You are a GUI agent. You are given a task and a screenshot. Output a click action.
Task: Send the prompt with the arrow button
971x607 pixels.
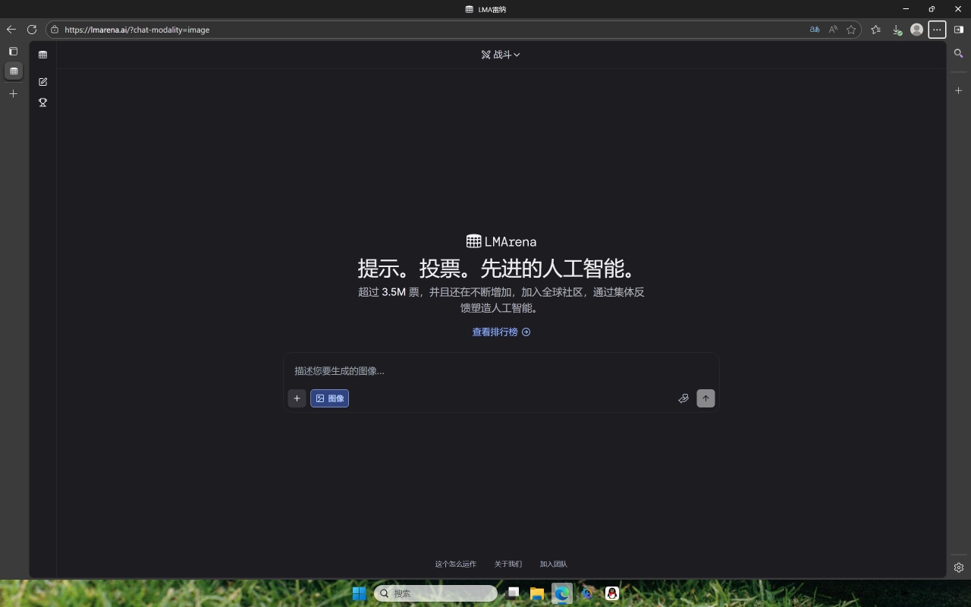click(x=705, y=398)
